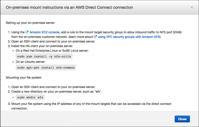The image size is (199, 127).
Task: Click the X icon in the dialog header
Action: pos(192,7)
